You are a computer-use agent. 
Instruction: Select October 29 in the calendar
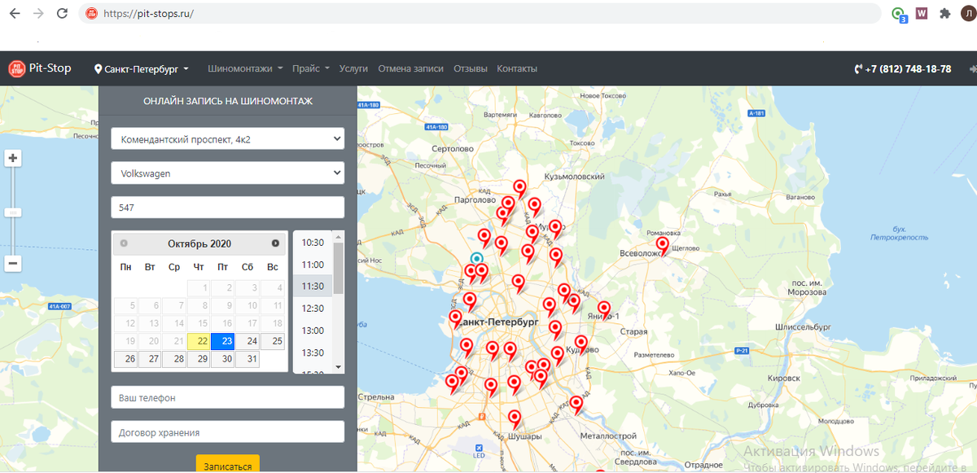(x=199, y=359)
